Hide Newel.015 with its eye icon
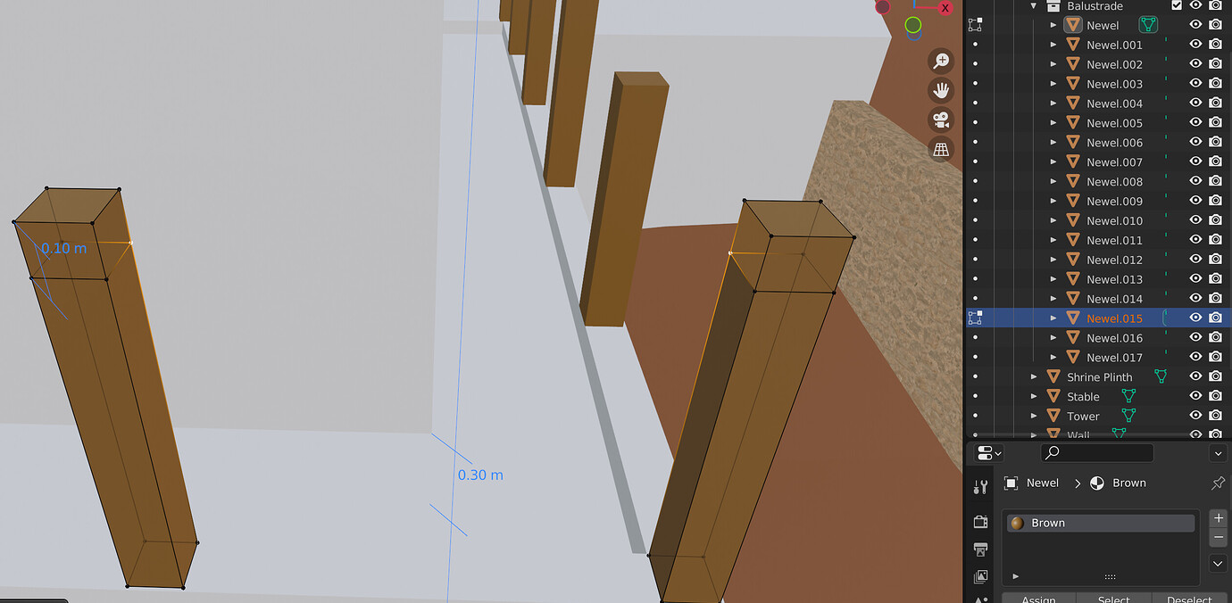1232x603 pixels. pyautogui.click(x=1195, y=318)
